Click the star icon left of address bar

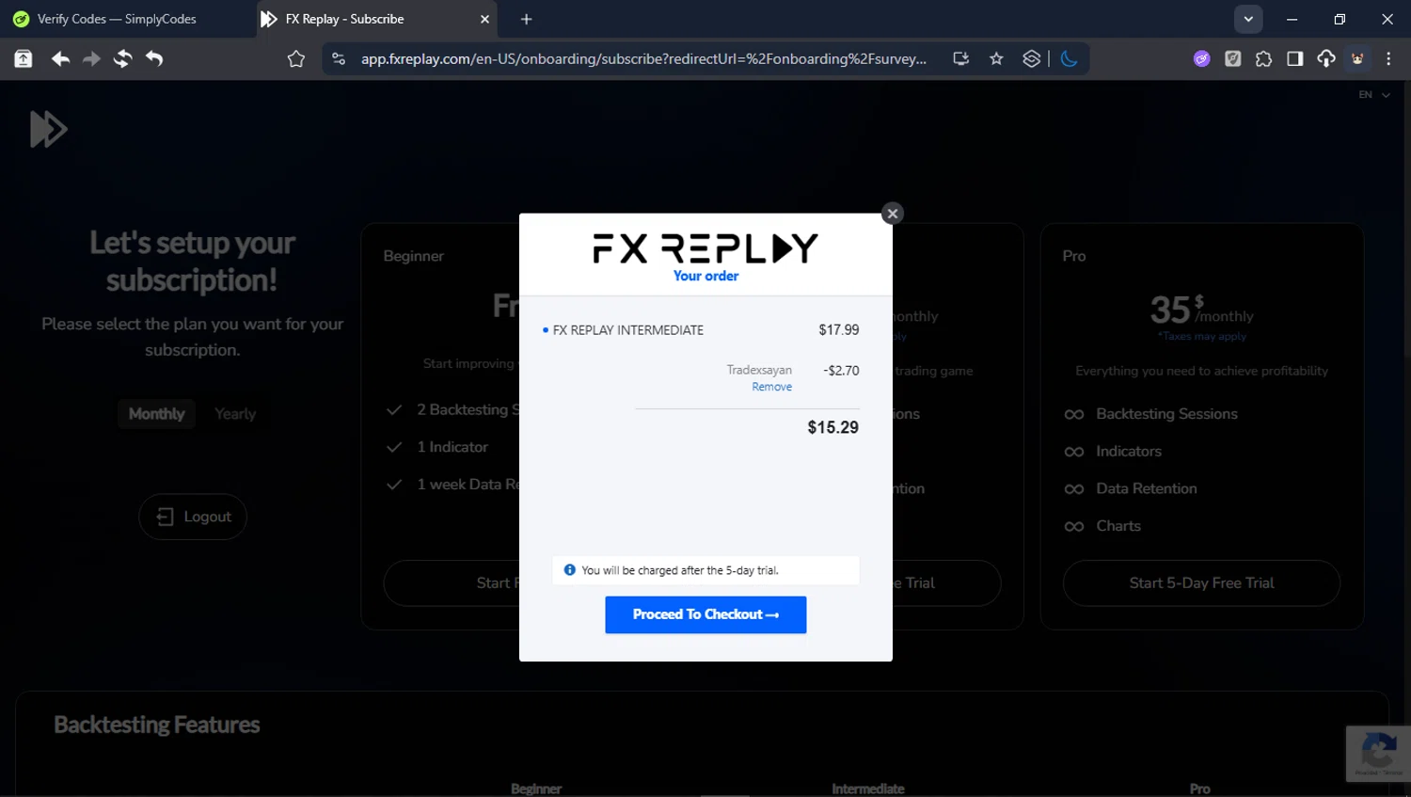click(296, 58)
